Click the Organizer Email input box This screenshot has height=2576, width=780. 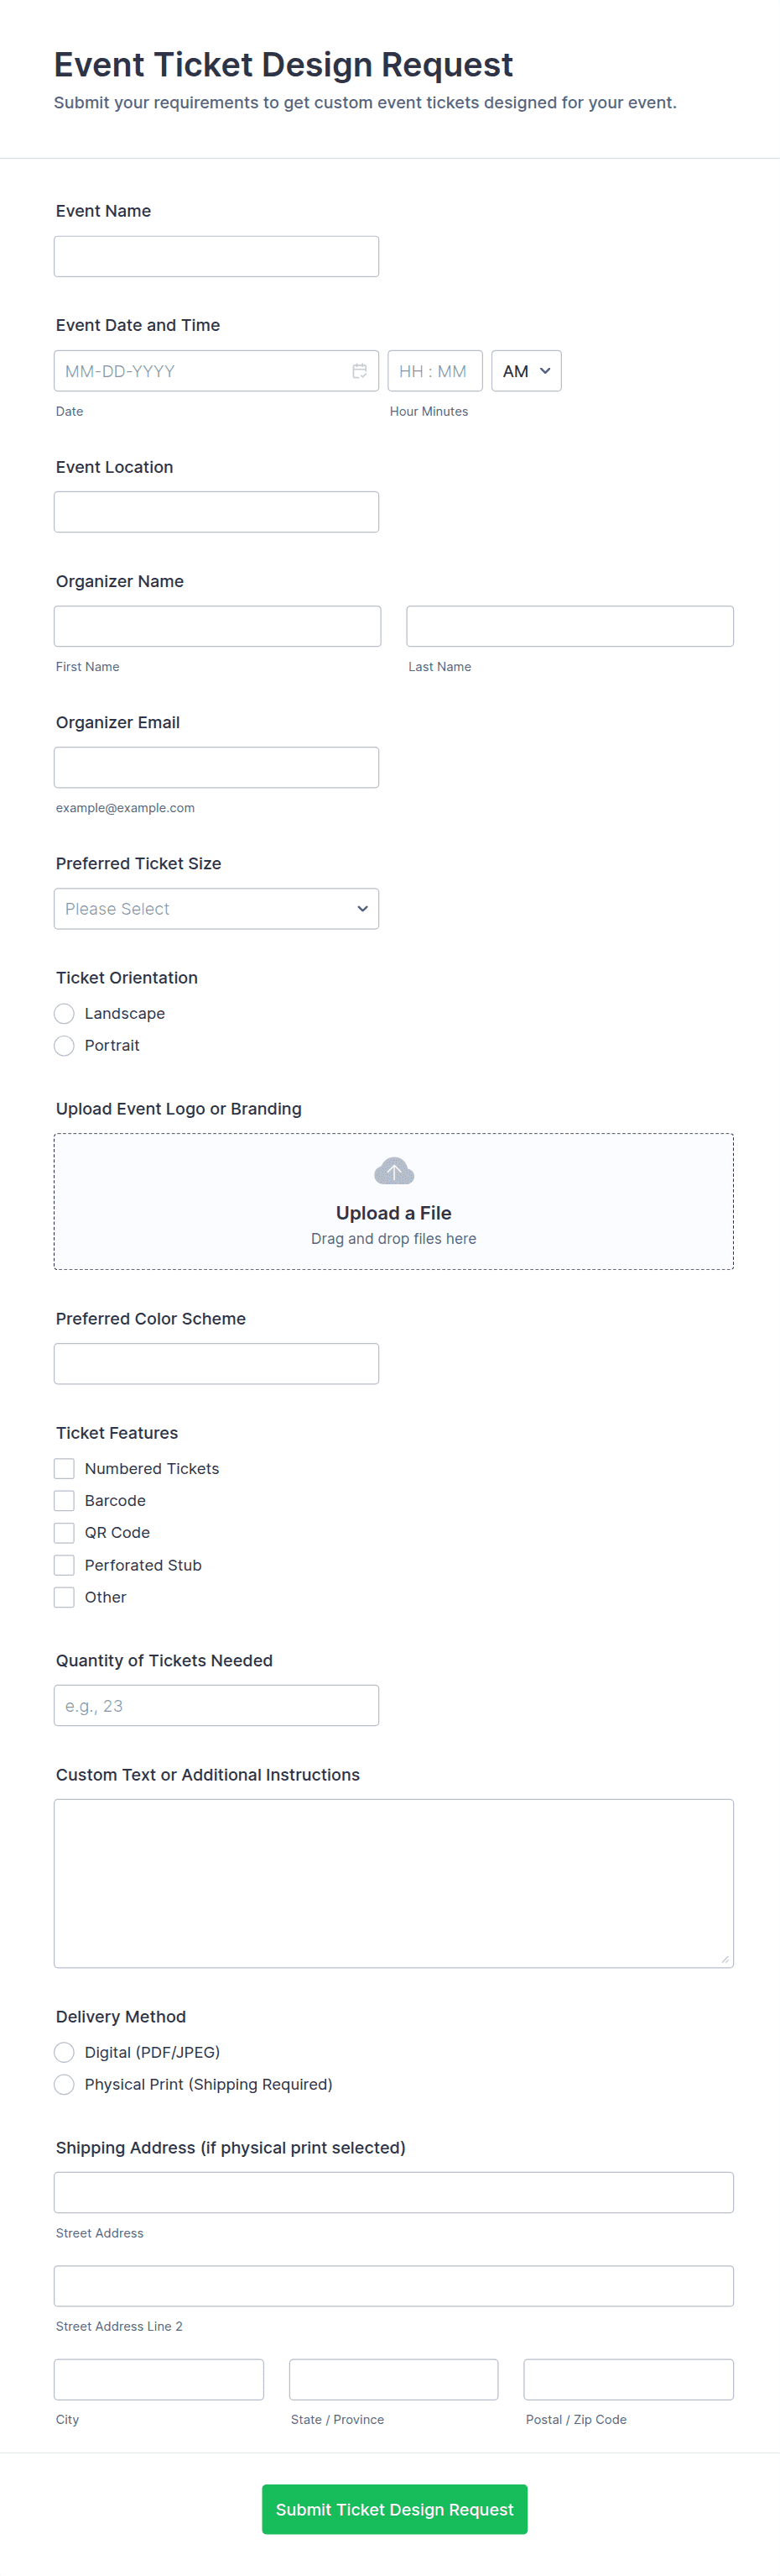point(216,767)
